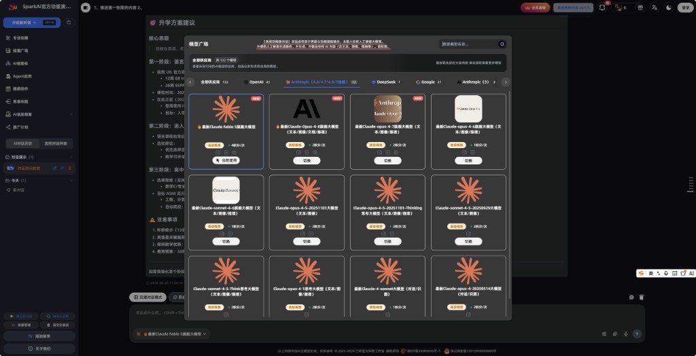The height and width of the screenshot is (356, 696).
Task: Click the gift box icon in header
Action: tap(640, 7)
